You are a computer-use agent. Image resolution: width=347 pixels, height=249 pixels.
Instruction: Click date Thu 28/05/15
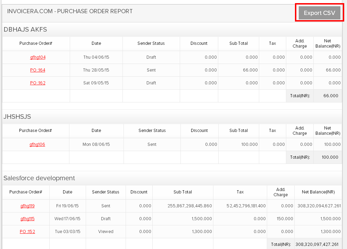[x=96, y=70]
